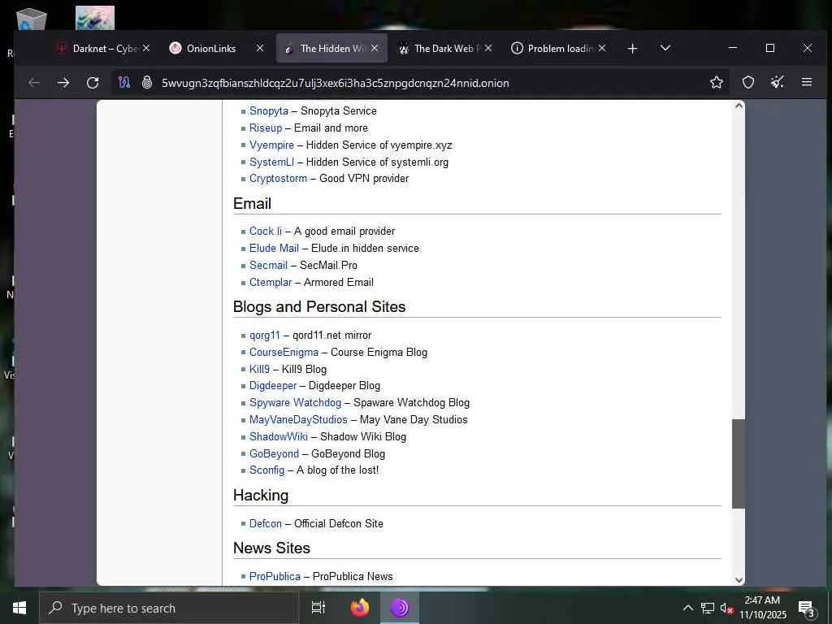The height and width of the screenshot is (624, 832).
Task: Open the Spyware Watchdog link
Action: coord(295,403)
